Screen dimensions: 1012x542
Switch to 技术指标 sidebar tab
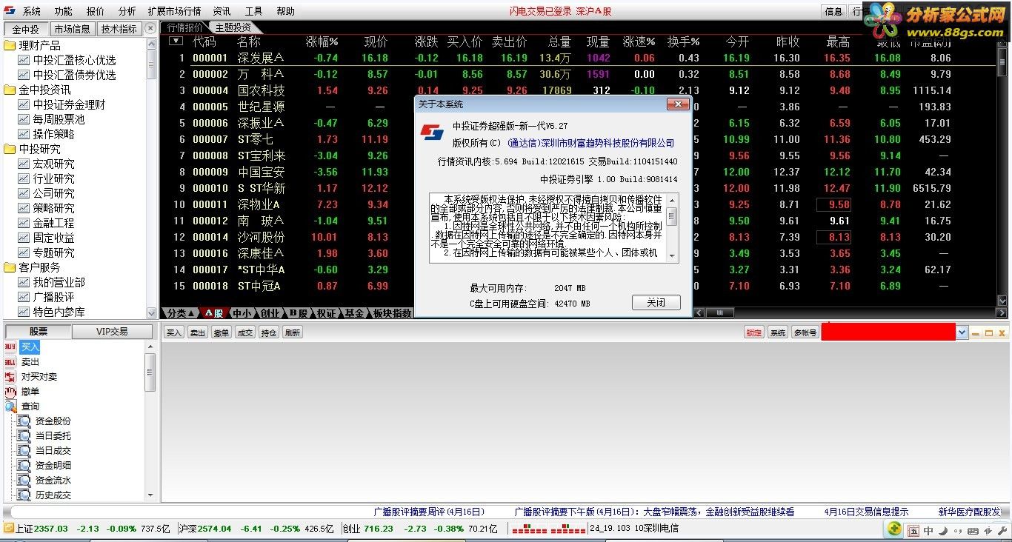pyautogui.click(x=119, y=29)
